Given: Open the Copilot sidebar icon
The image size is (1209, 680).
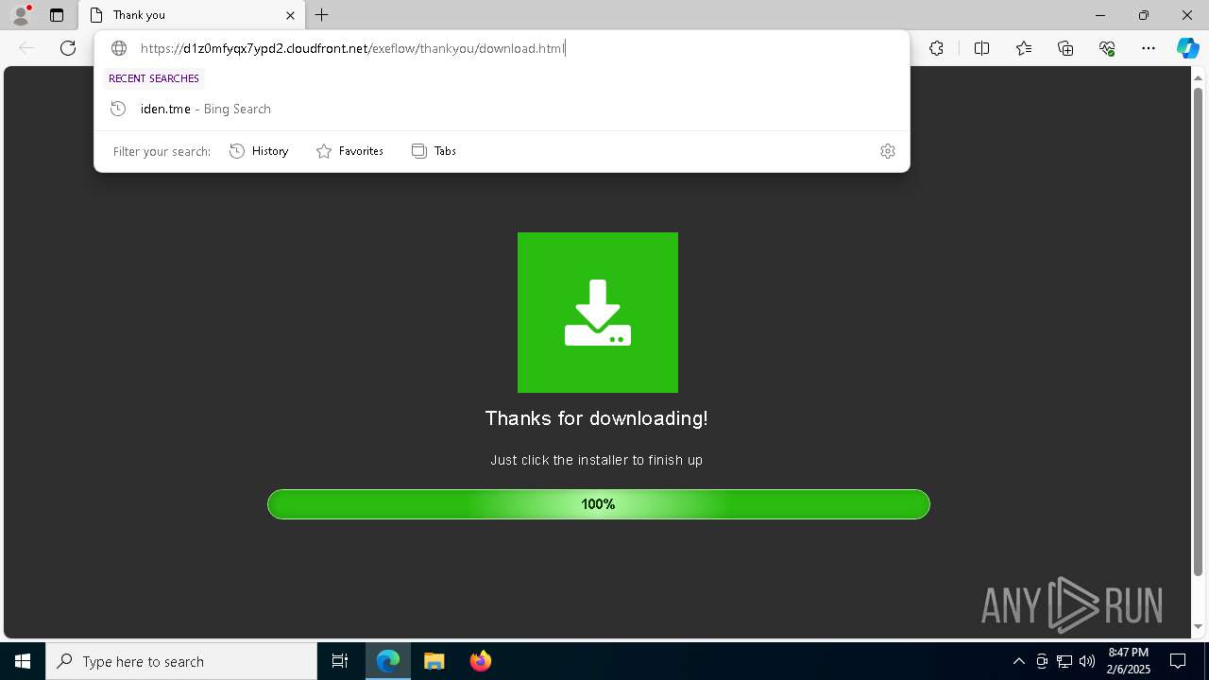Looking at the screenshot, I should click(x=1187, y=48).
